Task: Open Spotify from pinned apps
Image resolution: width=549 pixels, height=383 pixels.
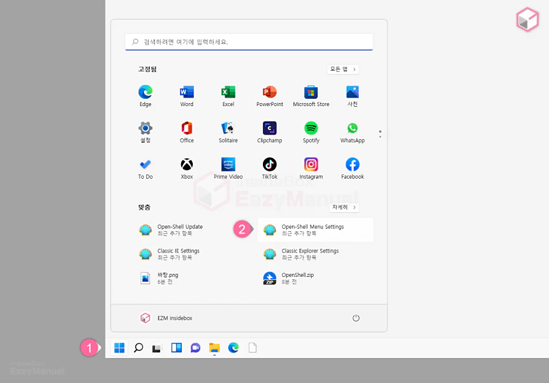Action: point(311,132)
